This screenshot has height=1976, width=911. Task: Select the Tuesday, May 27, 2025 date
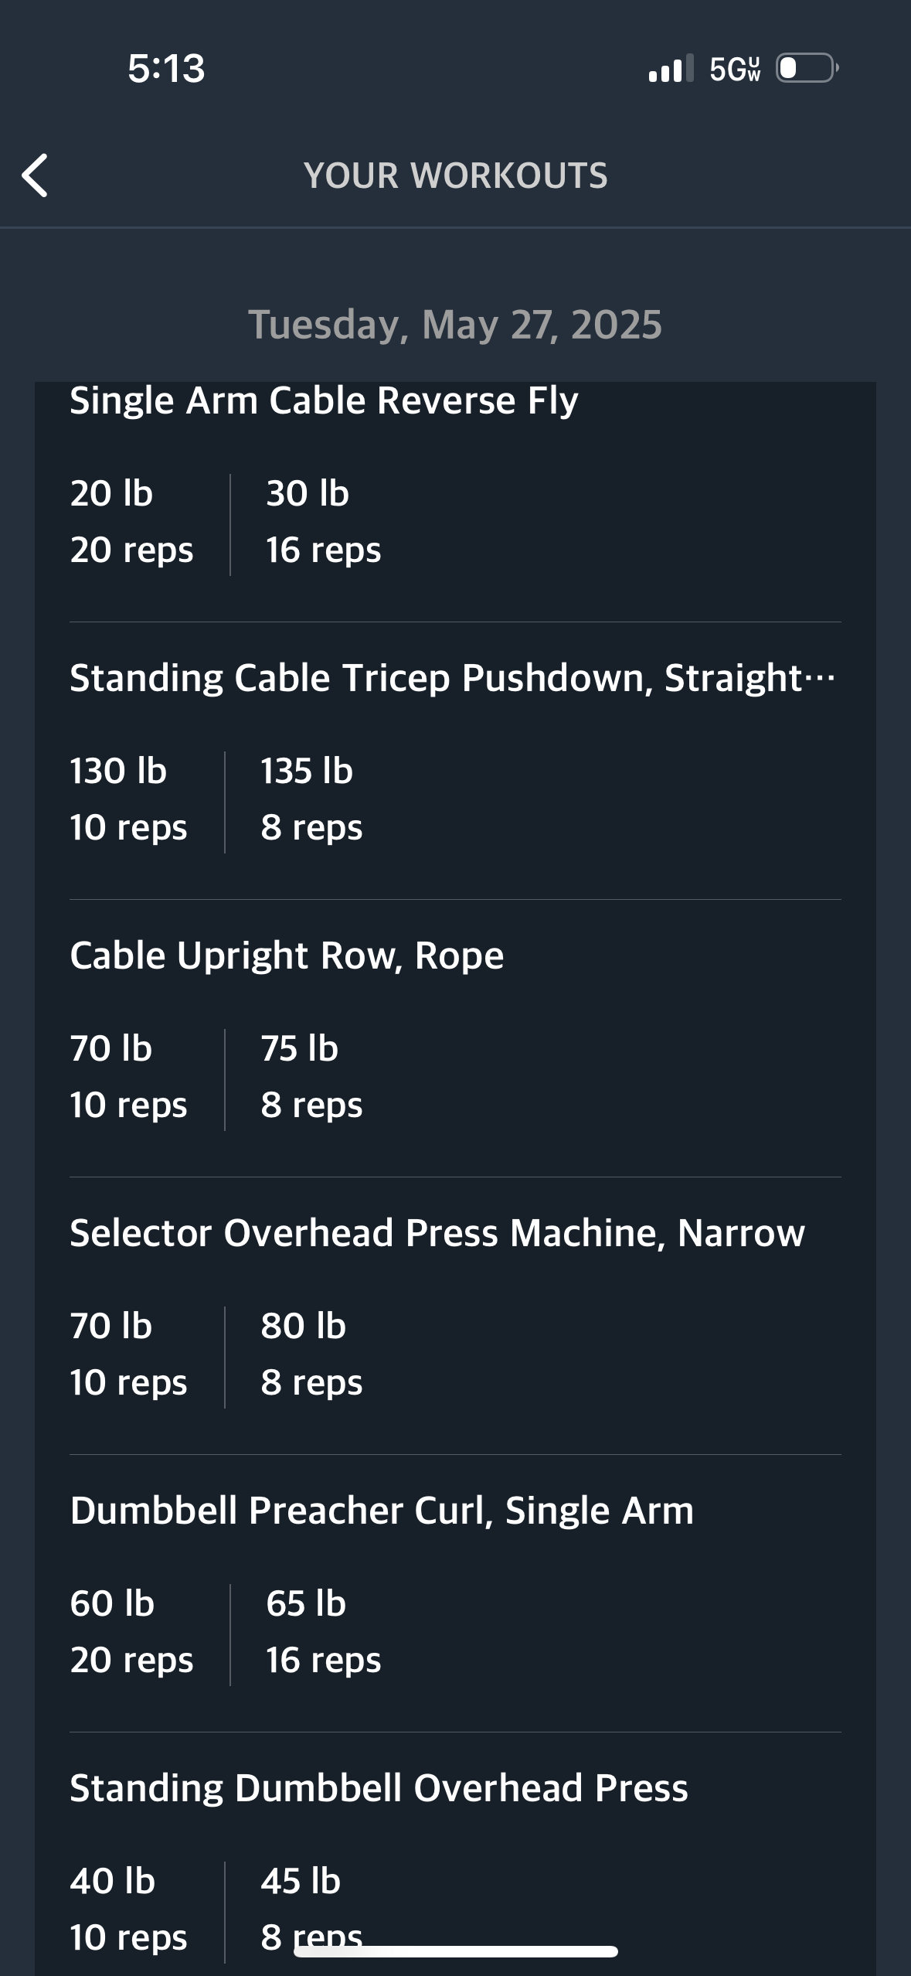455,325
